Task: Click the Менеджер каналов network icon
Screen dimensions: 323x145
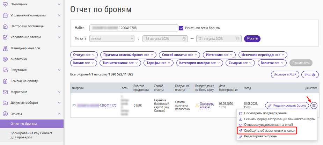Action: [x=5, y=48]
